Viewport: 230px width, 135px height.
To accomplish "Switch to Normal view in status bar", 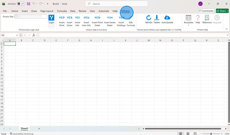I will click(x=181, y=134).
